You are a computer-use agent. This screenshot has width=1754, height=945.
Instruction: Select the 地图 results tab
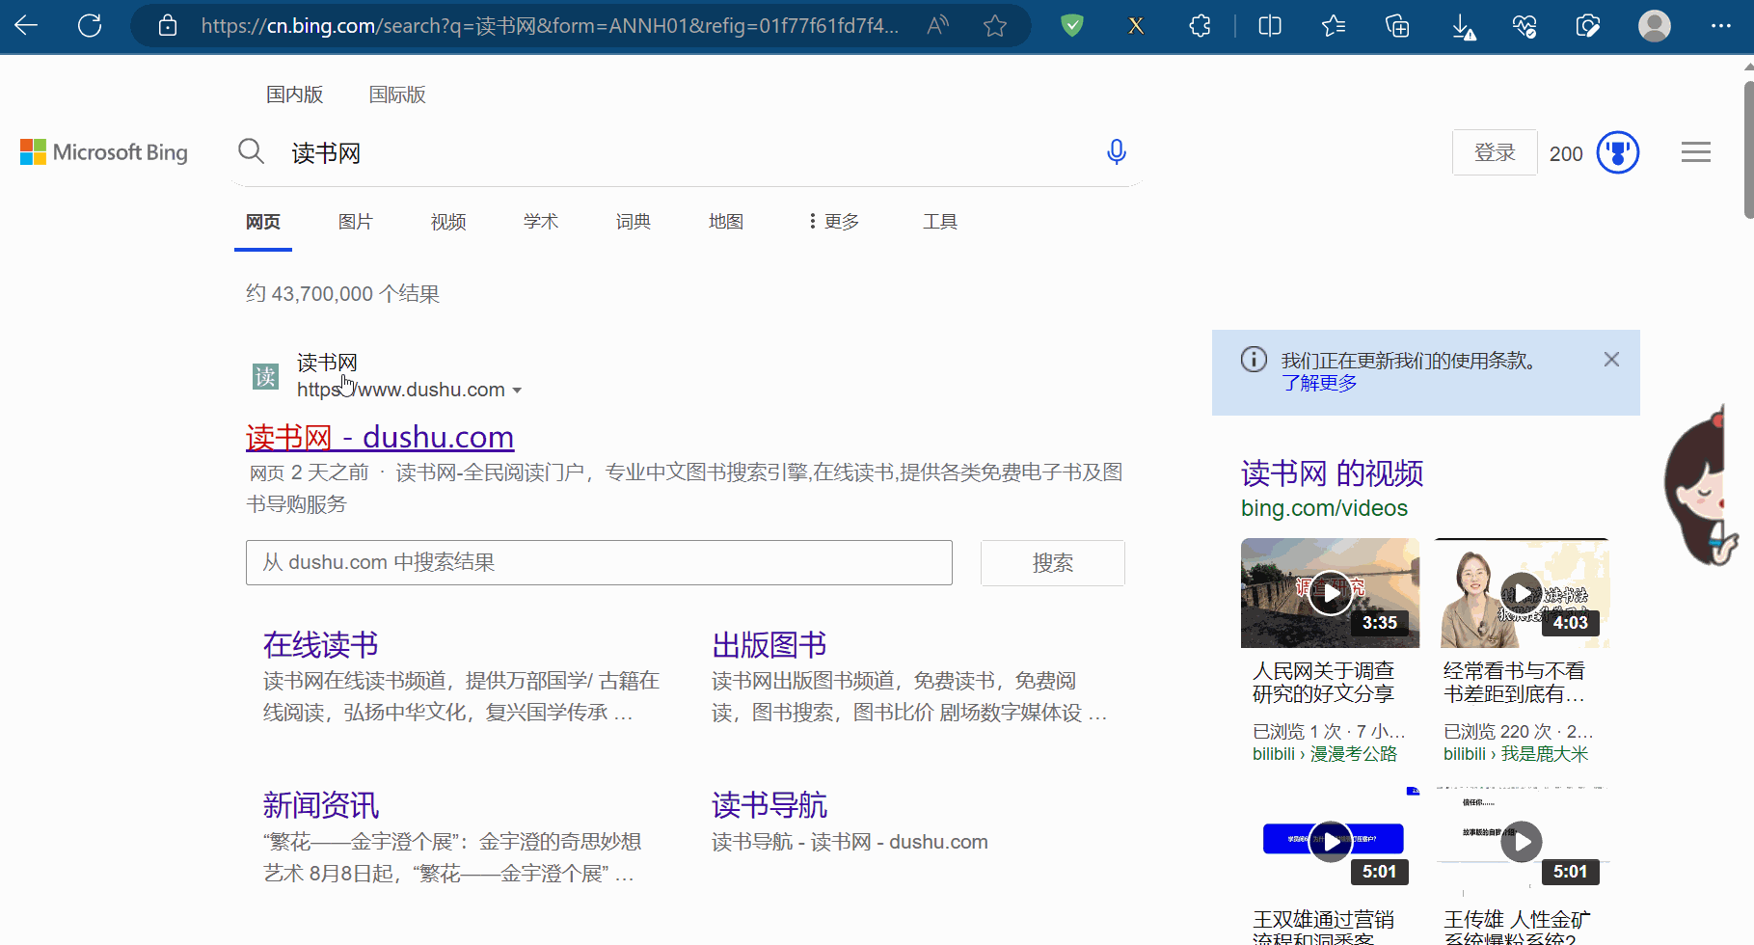(726, 222)
